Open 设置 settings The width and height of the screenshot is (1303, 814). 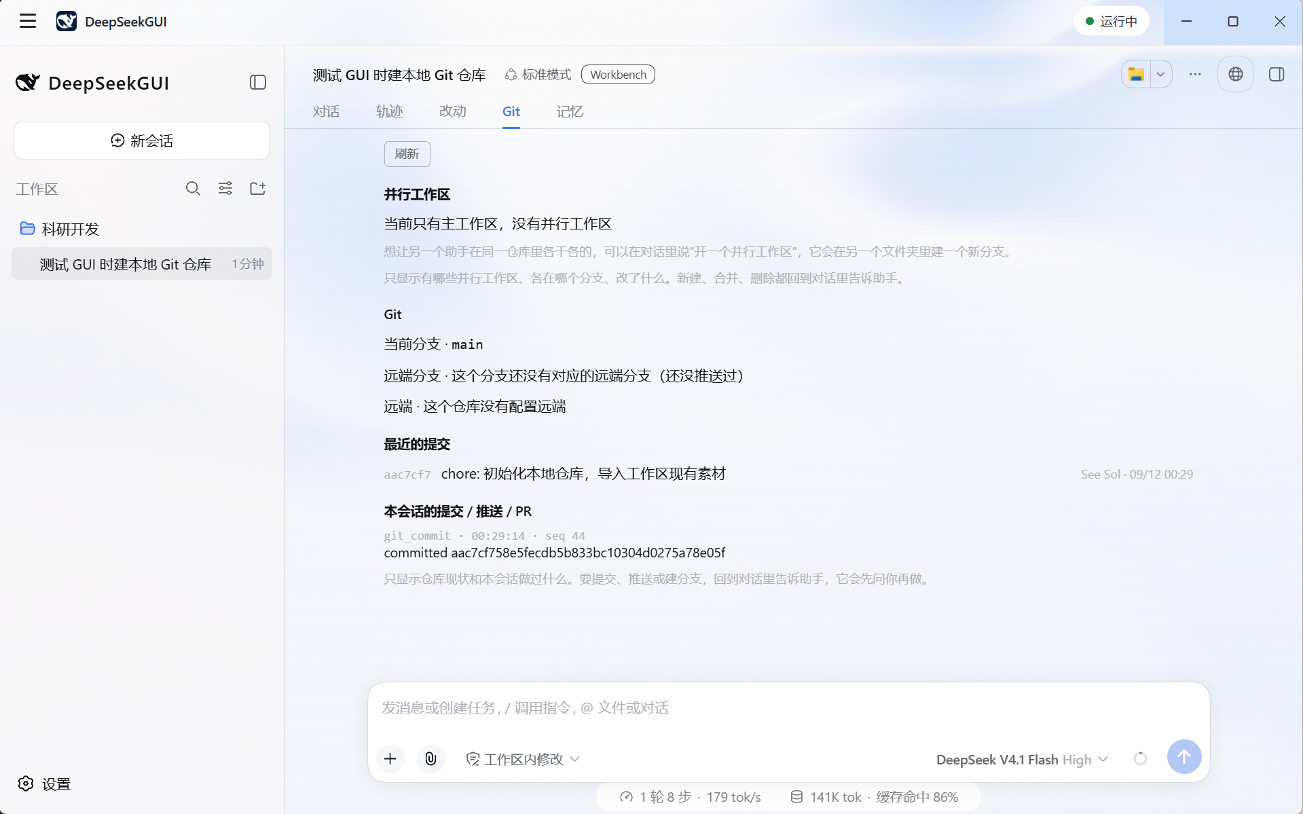[x=45, y=783]
